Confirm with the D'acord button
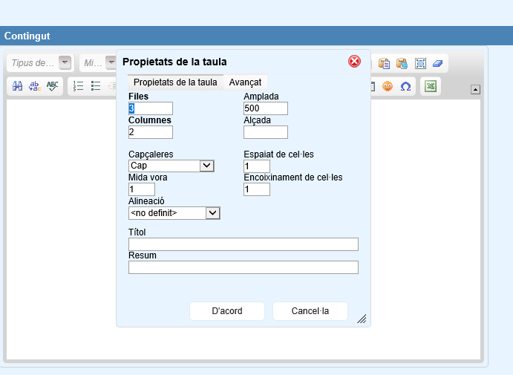The width and height of the screenshot is (513, 375). pyautogui.click(x=227, y=311)
